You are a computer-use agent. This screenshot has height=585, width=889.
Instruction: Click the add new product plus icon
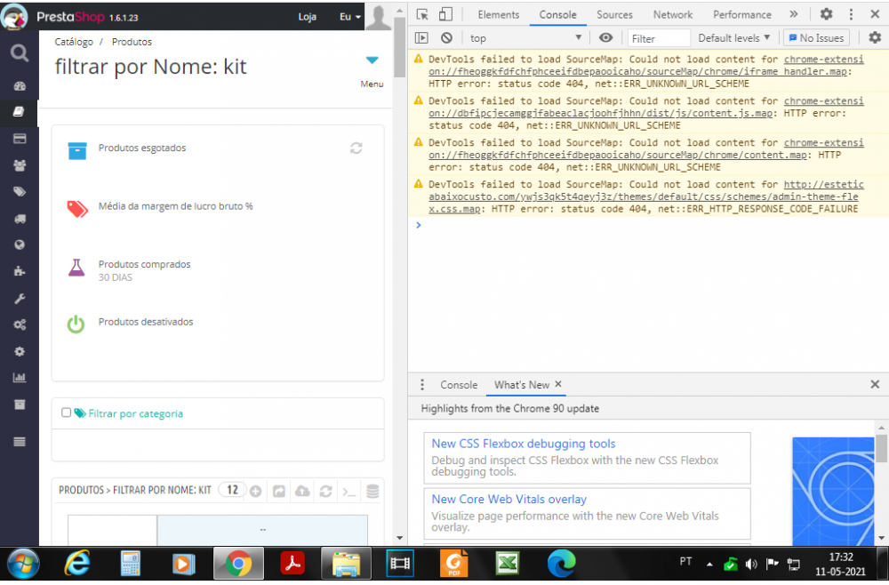[255, 491]
